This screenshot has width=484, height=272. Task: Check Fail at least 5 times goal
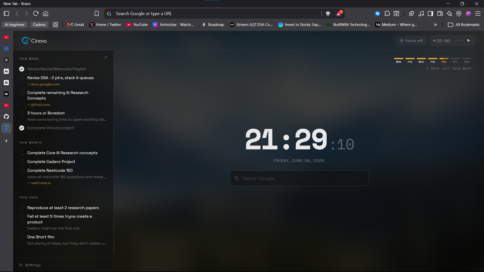pyautogui.click(x=22, y=217)
